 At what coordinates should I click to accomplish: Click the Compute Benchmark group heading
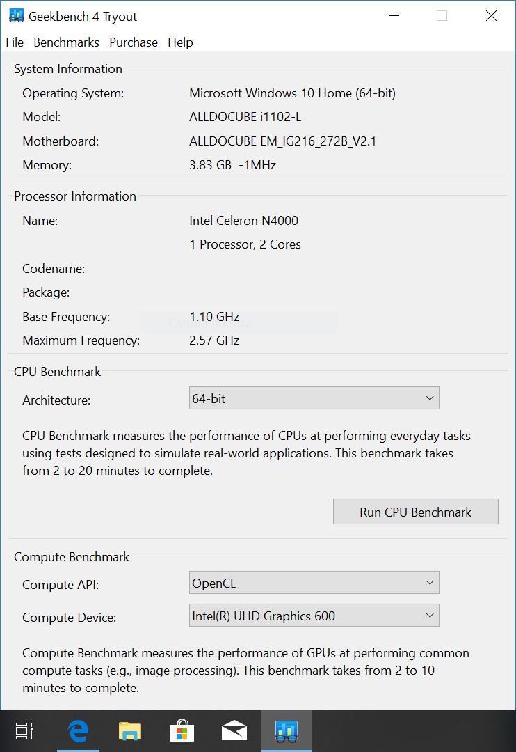tap(72, 557)
